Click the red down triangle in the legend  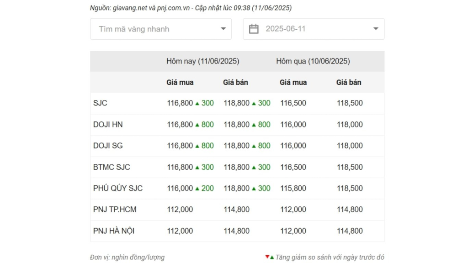(267, 257)
